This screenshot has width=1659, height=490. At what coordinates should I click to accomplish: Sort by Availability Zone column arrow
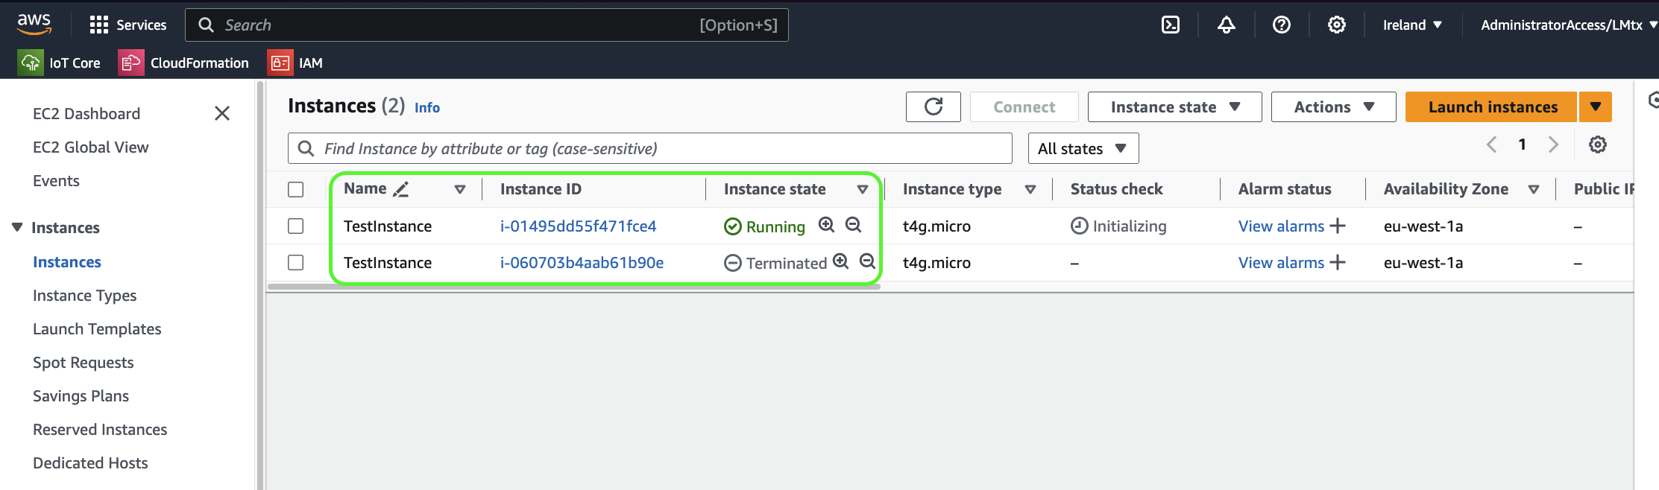pyautogui.click(x=1534, y=189)
